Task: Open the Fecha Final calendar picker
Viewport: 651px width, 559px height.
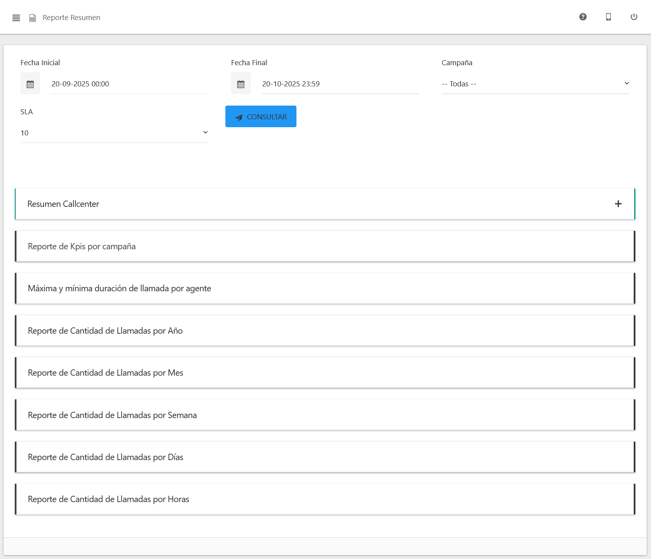Action: click(x=241, y=84)
